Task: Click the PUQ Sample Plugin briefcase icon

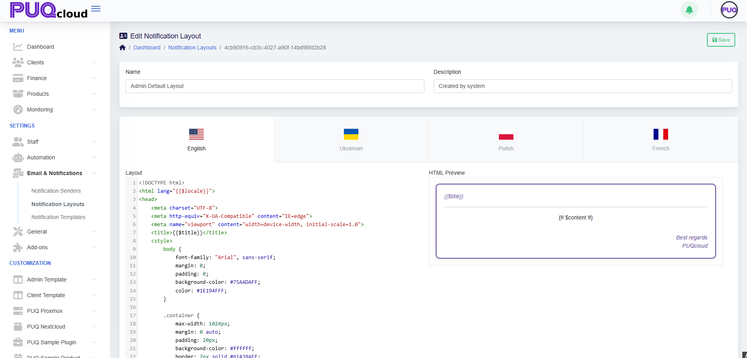Action: pos(18,342)
